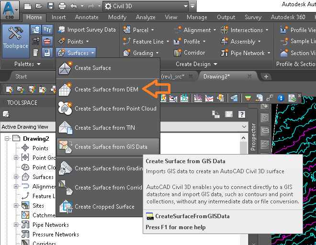Choose Create Surface from TIN

[108, 128]
